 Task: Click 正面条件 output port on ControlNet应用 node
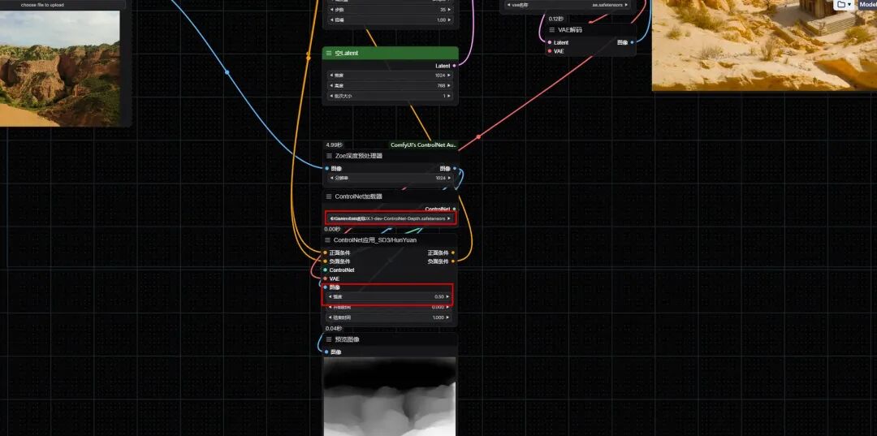click(453, 253)
